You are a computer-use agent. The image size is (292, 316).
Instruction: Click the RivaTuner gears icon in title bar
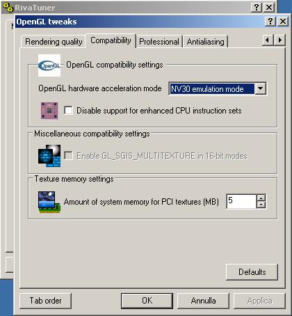tap(8, 8)
